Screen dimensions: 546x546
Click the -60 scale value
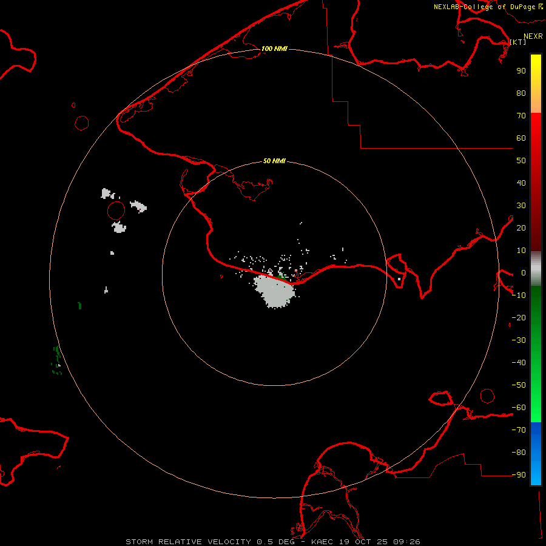[x=519, y=408]
